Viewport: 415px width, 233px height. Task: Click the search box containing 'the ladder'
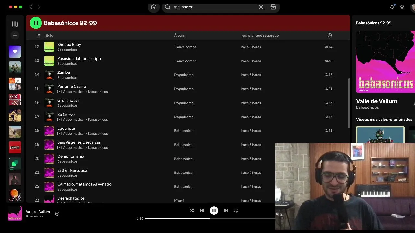pos(214,7)
